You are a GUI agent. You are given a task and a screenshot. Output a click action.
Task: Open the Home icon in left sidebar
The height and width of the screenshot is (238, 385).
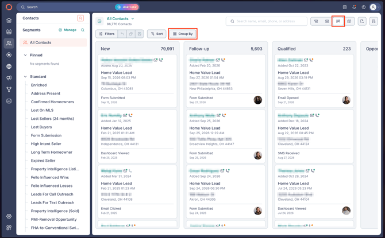click(x=9, y=20)
